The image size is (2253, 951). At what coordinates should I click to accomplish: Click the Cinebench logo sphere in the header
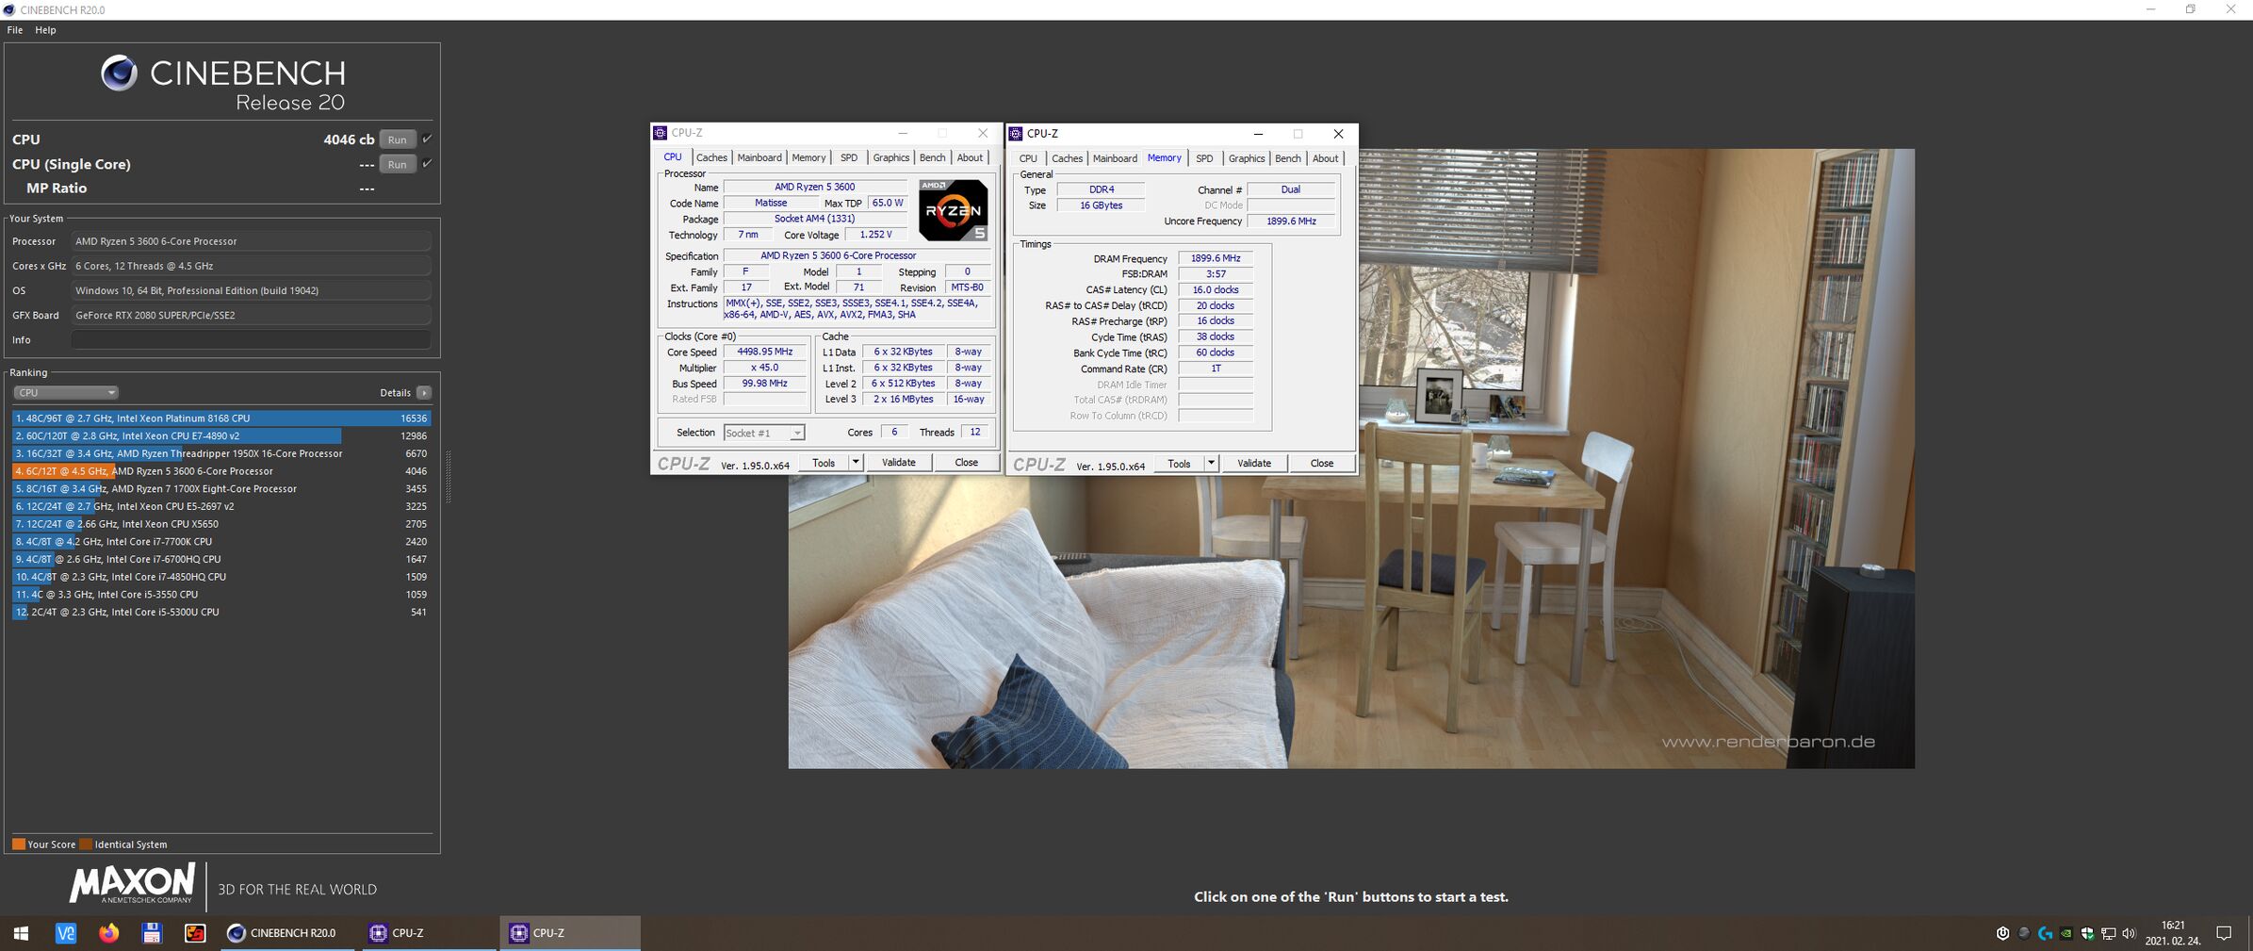pos(119,73)
